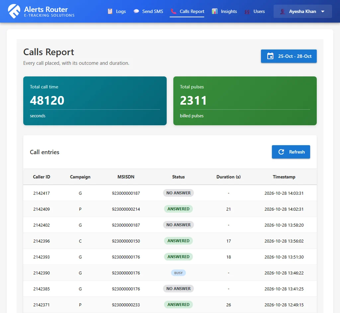Click duration value 18
Screen dimensions: 340x313
(x=228, y=257)
